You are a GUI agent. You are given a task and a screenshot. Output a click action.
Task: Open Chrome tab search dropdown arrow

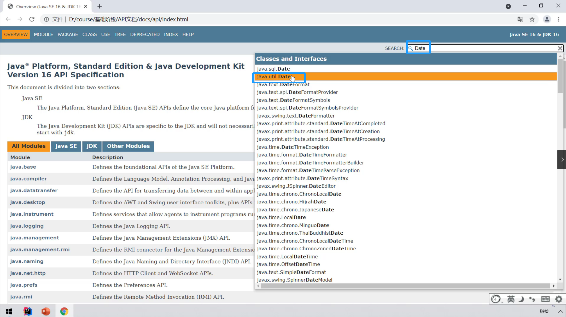[508, 6]
